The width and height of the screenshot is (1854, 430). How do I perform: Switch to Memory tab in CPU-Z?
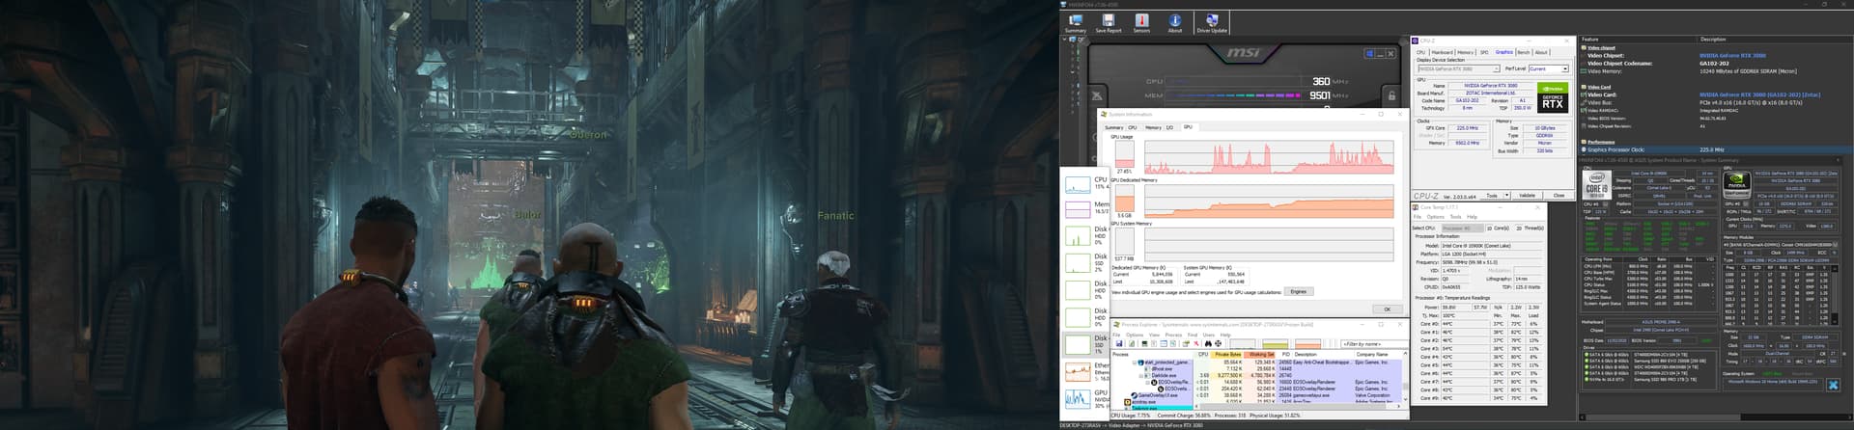click(x=1466, y=52)
